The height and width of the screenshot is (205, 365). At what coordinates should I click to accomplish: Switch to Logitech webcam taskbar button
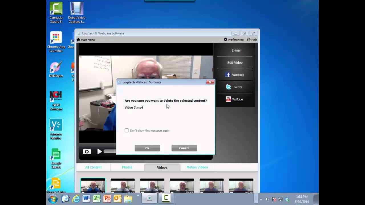click(150, 199)
